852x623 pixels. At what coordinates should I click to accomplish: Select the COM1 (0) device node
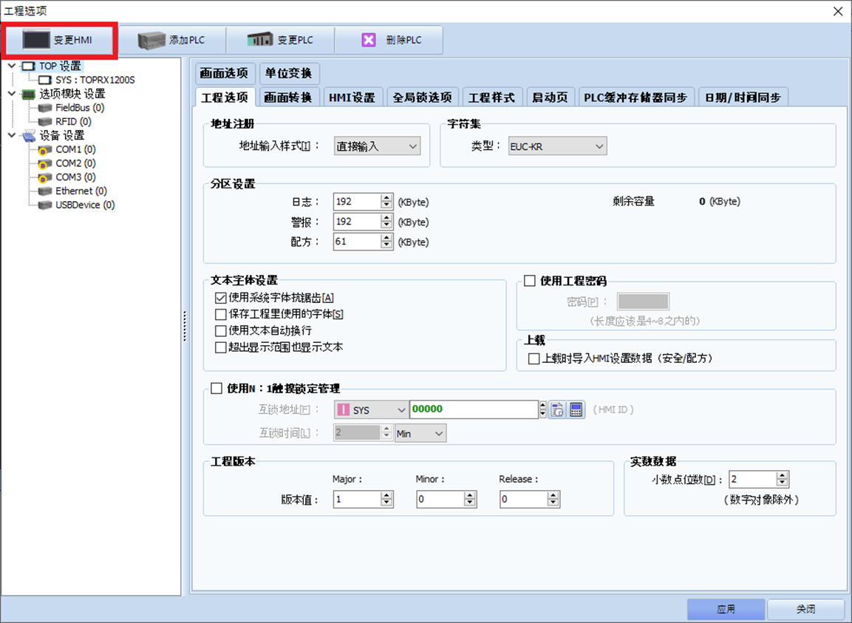coord(75,149)
